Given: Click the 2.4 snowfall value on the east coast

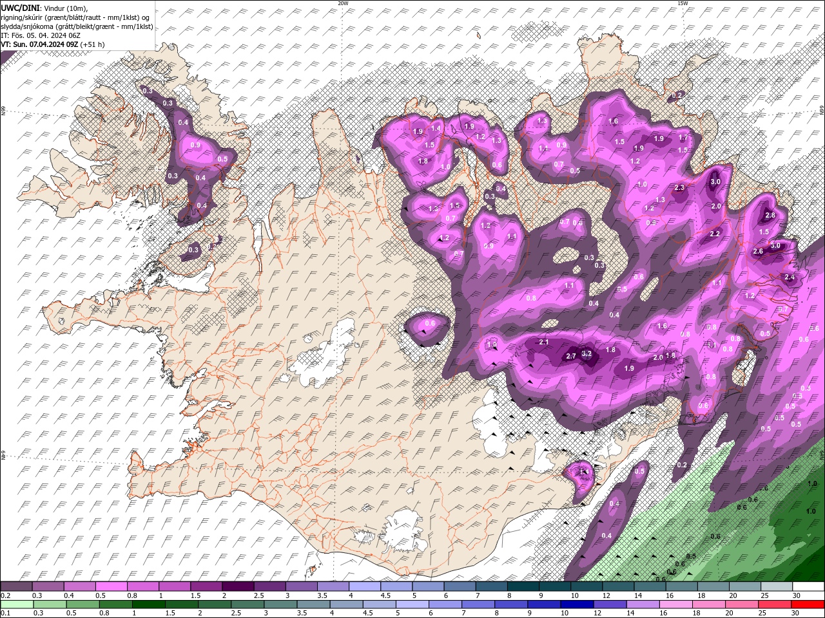Looking at the screenshot, I should (790, 277).
